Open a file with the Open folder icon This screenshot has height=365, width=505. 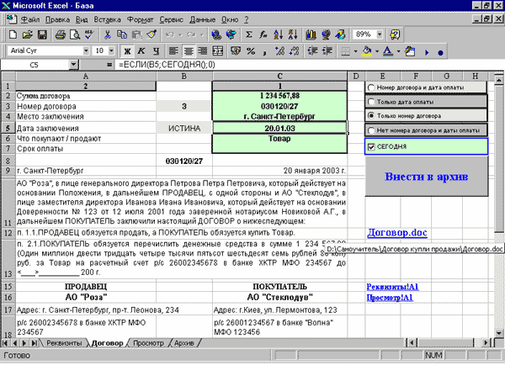coord(28,34)
